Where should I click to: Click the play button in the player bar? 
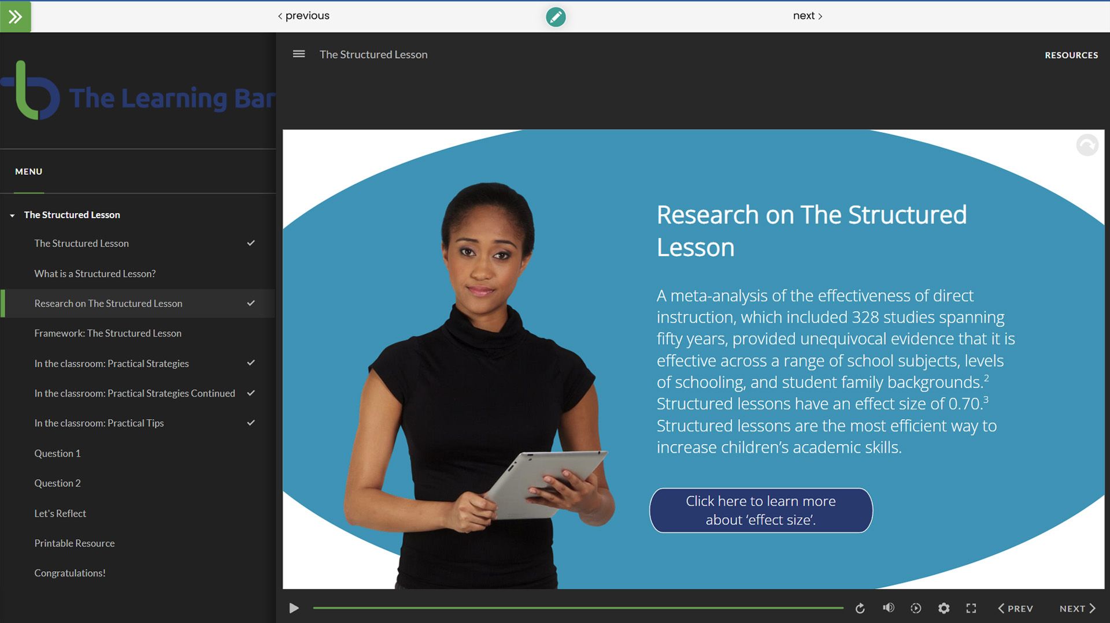pyautogui.click(x=294, y=608)
